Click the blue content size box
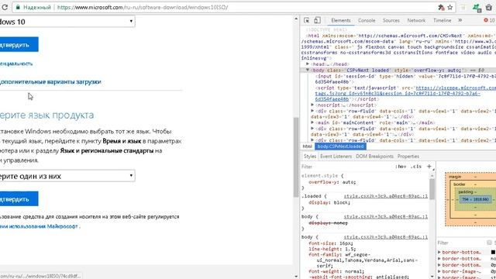 (475, 199)
